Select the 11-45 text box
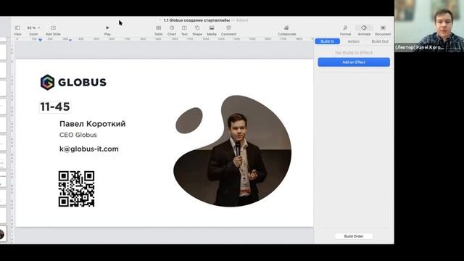Viewport: 464px width, 261px height. [55, 107]
